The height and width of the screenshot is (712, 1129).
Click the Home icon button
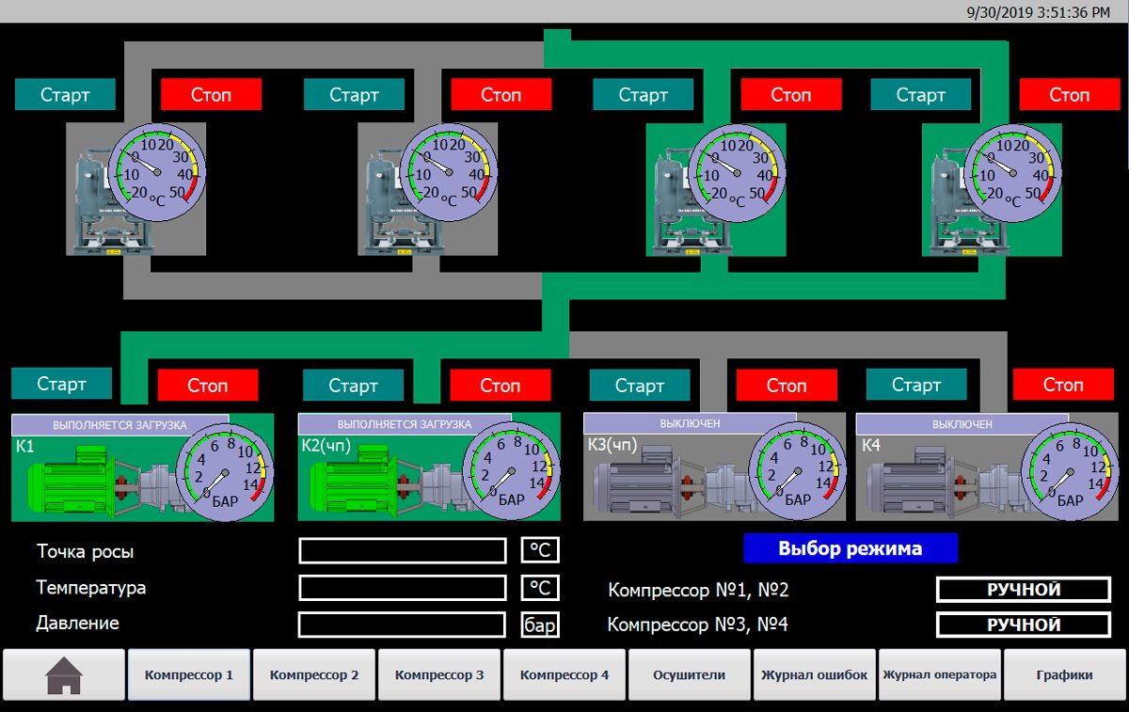tap(64, 674)
